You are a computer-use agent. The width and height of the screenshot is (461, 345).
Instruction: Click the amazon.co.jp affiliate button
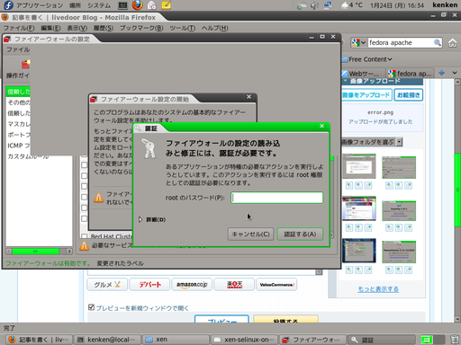[x=192, y=285]
